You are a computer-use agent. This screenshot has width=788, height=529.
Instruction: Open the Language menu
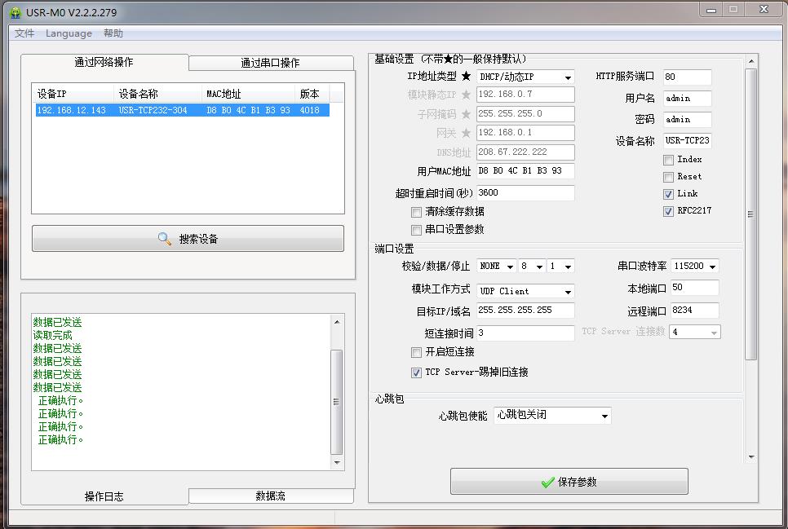click(69, 33)
